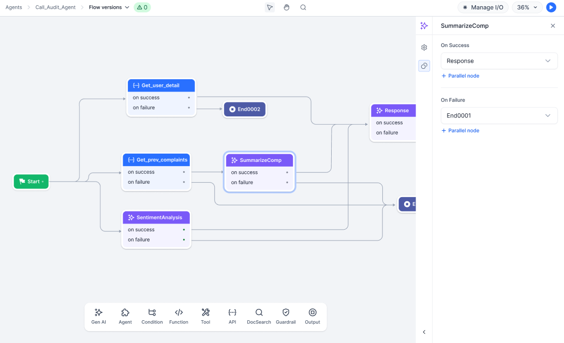Go to Agents breadcrumb

point(14,8)
